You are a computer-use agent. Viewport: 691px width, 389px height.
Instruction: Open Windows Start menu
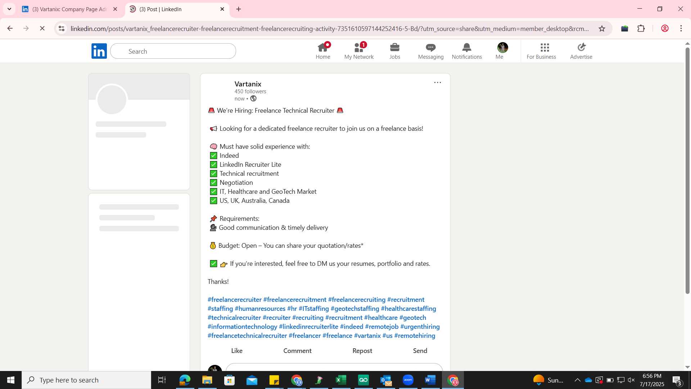(x=11, y=380)
